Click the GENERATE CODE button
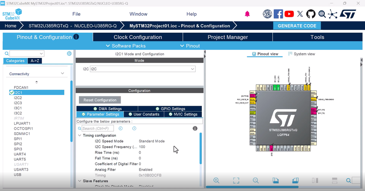 (x=297, y=26)
